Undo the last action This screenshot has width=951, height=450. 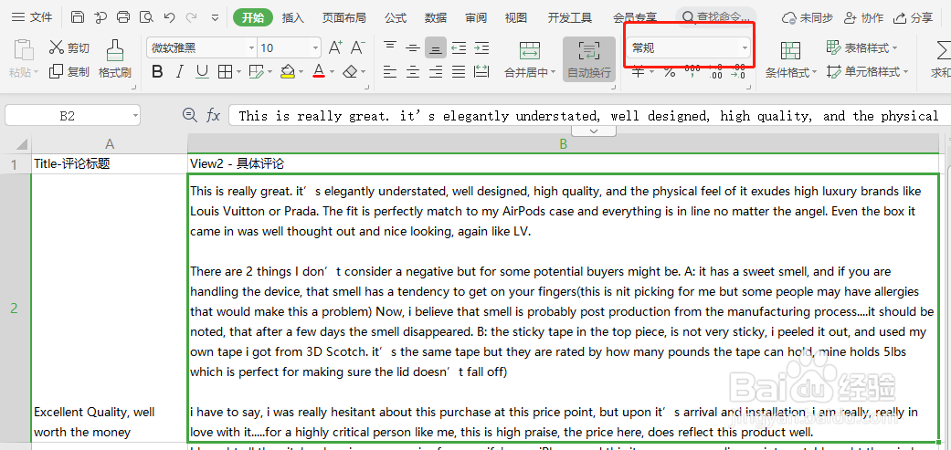click(x=170, y=17)
